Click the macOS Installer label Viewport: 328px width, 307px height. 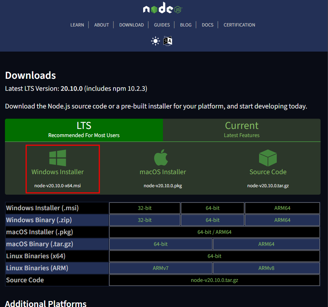pyautogui.click(x=163, y=172)
